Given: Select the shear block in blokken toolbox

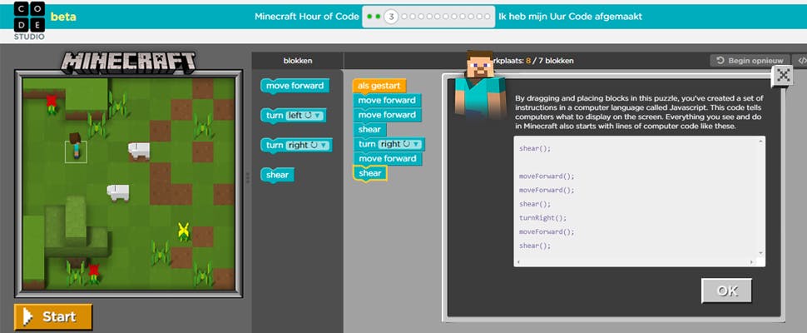Looking at the screenshot, I should pyautogui.click(x=277, y=176).
